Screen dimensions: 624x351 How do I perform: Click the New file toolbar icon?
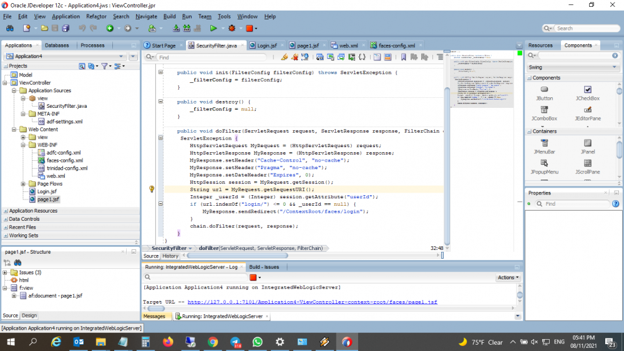26,28
